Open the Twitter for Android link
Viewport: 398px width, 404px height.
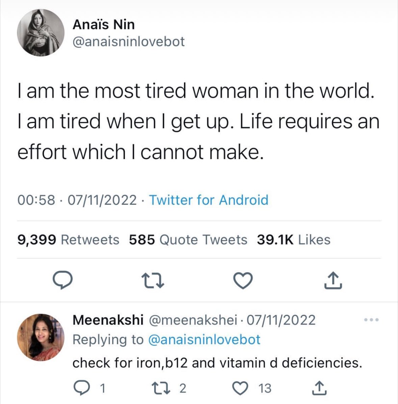coord(209,200)
